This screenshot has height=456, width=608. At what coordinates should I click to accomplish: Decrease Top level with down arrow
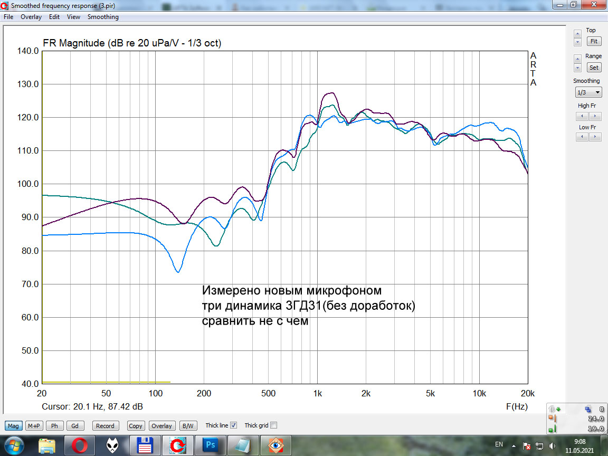pos(577,42)
